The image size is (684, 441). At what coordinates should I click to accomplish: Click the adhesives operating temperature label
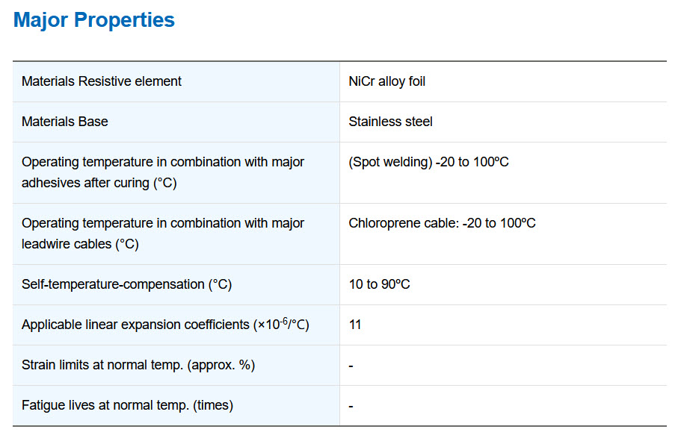163,172
